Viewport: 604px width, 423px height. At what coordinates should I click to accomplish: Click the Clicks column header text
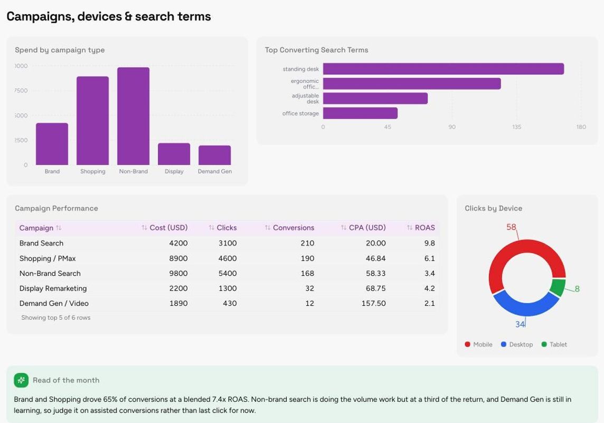[227, 228]
